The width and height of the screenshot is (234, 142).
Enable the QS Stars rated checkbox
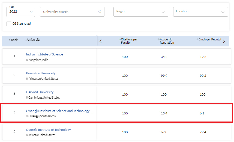pyautogui.click(x=9, y=24)
